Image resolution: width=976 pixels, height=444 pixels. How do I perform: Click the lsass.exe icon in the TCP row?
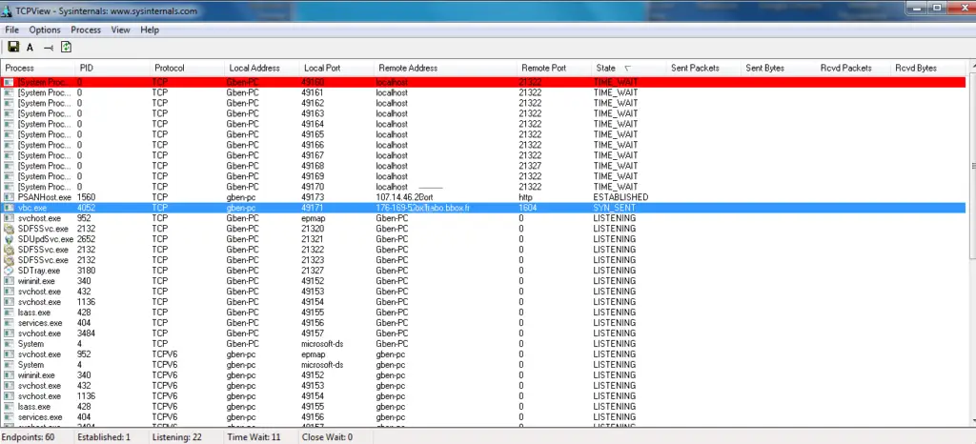(x=9, y=313)
